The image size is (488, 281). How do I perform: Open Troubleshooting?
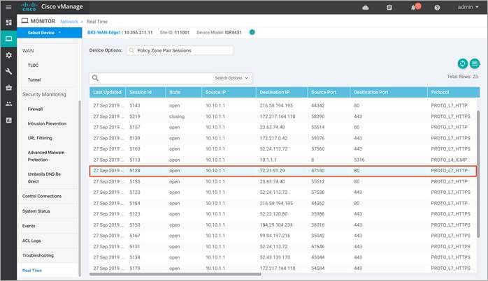(x=38, y=255)
